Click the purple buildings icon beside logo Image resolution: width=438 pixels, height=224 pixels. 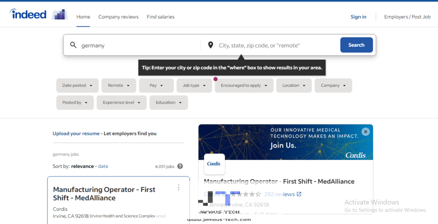point(60,15)
